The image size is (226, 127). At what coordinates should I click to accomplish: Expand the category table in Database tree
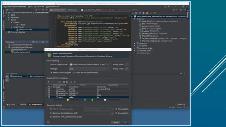pyautogui.click(x=135, y=43)
